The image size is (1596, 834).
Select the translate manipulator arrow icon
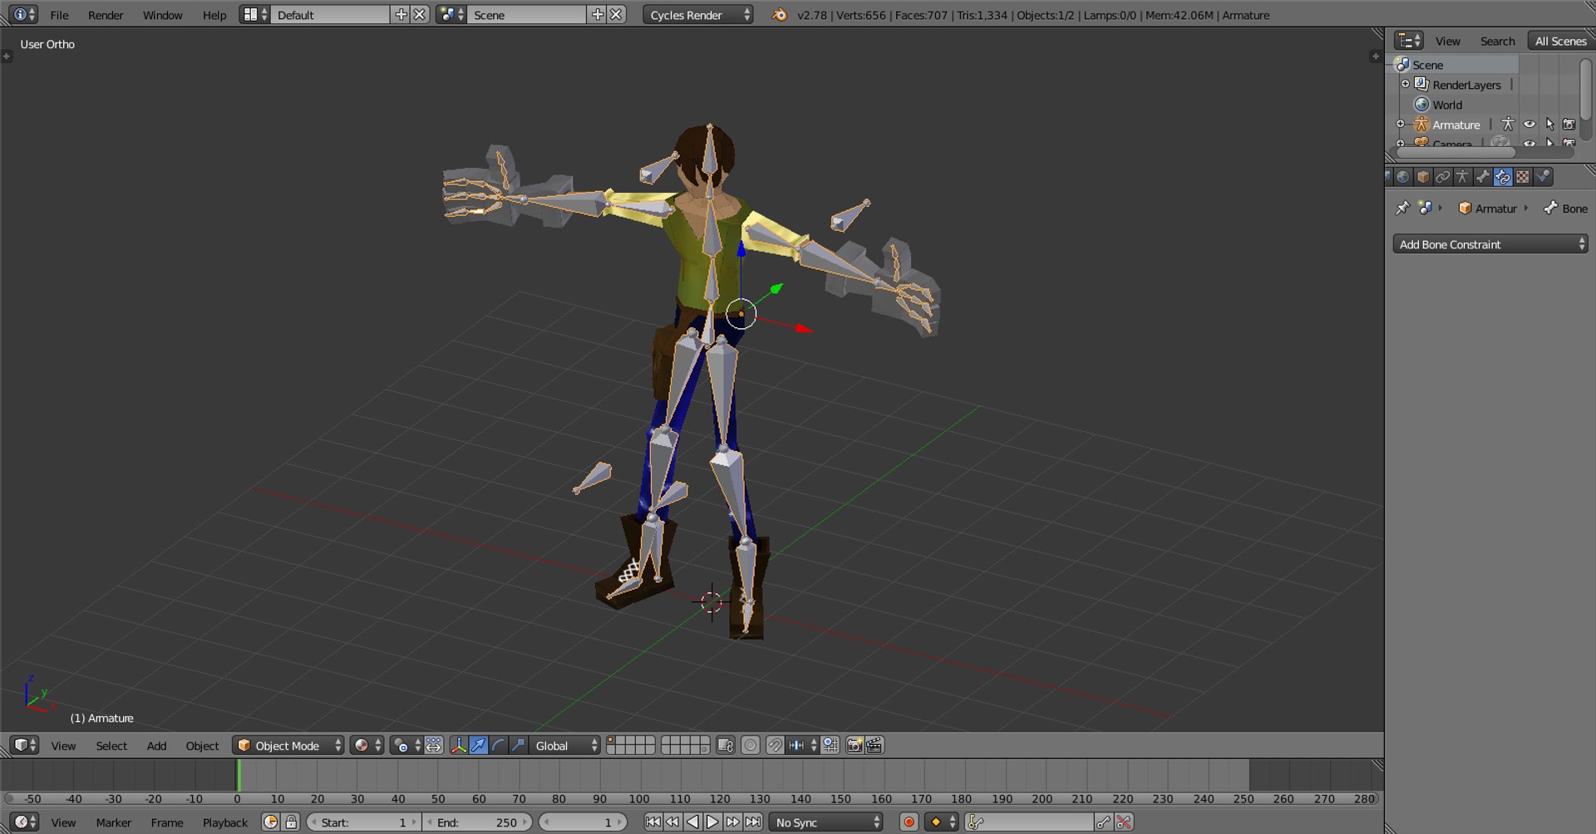click(x=478, y=745)
